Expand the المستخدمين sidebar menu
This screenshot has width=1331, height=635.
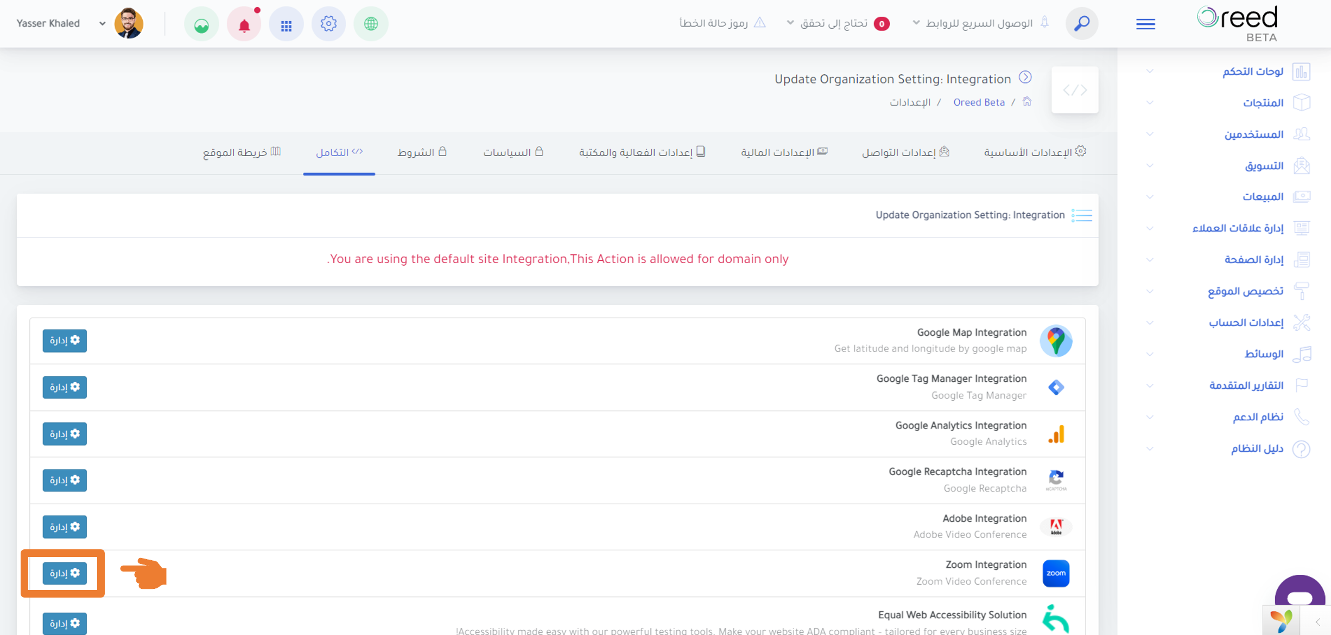(1227, 134)
